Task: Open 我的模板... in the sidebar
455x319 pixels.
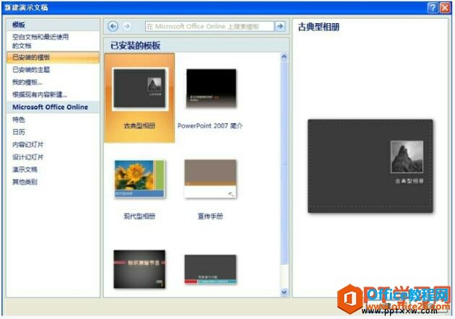Action: (x=27, y=82)
